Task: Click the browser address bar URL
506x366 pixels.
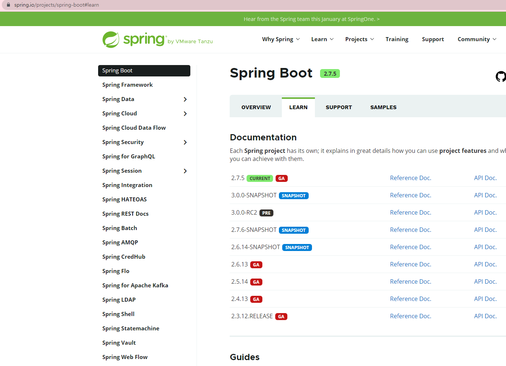Action: pos(57,5)
